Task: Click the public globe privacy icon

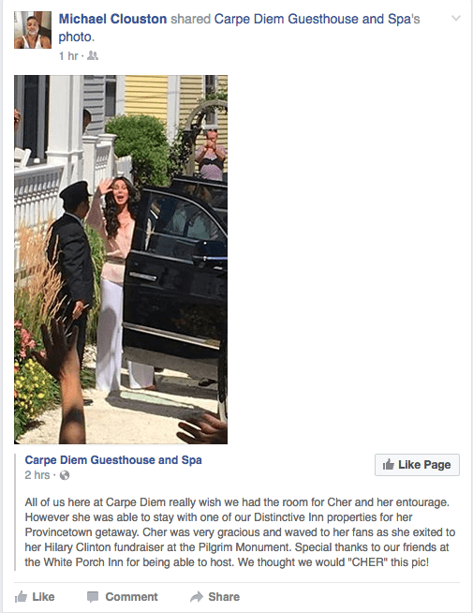Action: coord(65,475)
